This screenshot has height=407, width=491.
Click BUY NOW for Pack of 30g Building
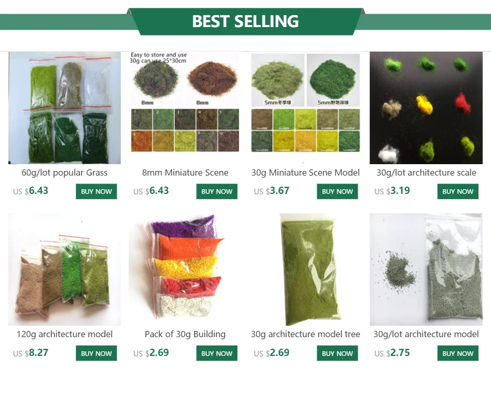pos(217,353)
